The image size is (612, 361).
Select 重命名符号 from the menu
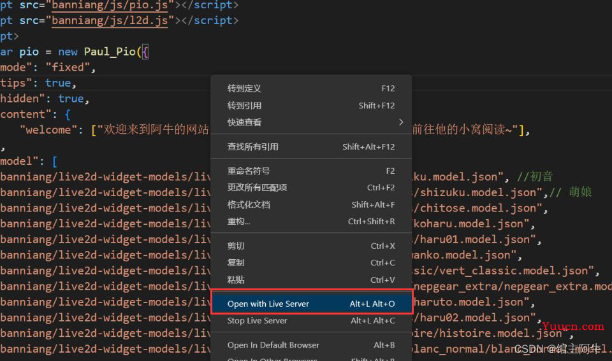tap(311, 171)
